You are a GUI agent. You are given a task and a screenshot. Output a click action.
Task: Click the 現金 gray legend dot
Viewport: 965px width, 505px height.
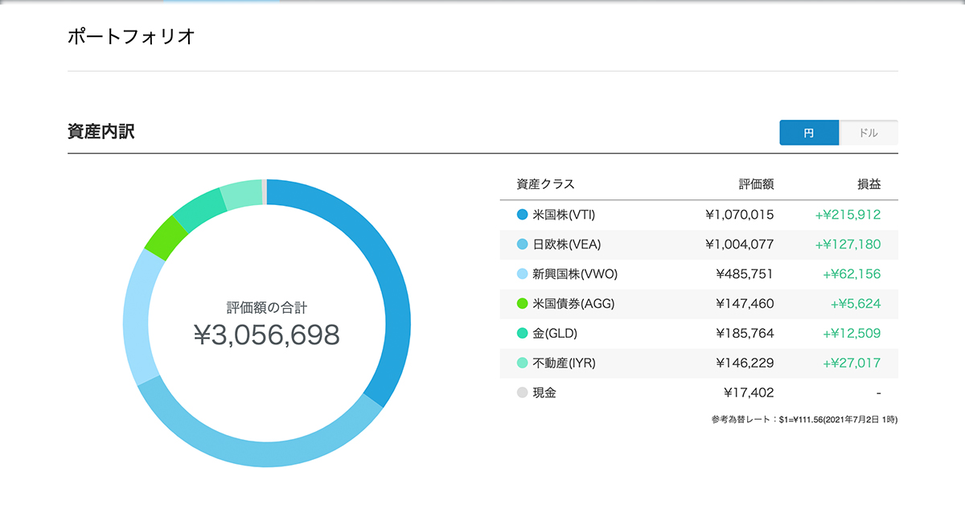[522, 392]
